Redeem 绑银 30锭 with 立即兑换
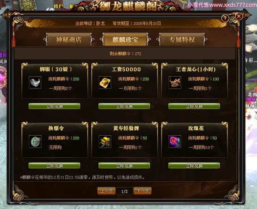Image resolution: width=257 pixels, height=209 pixels. pyautogui.click(x=54, y=106)
